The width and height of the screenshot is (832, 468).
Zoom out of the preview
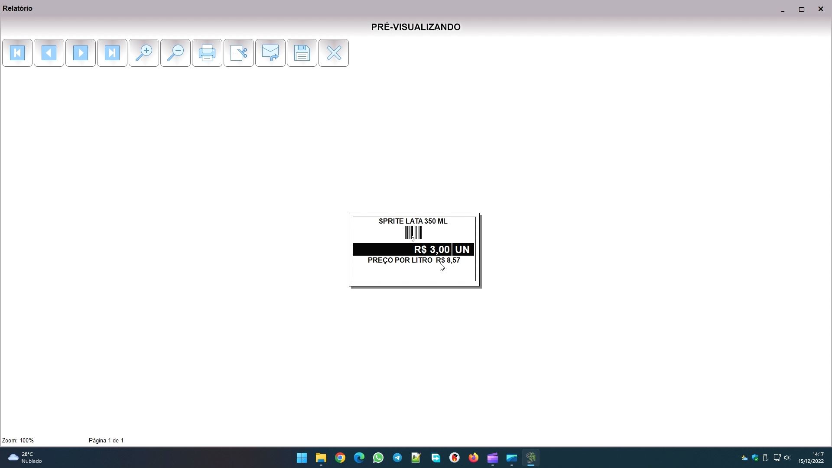point(175,53)
